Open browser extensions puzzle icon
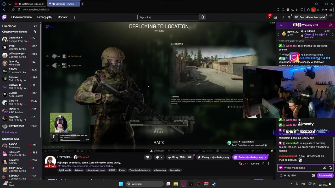Image resolution: width=335 pixels, height=188 pixels. (x=309, y=10)
